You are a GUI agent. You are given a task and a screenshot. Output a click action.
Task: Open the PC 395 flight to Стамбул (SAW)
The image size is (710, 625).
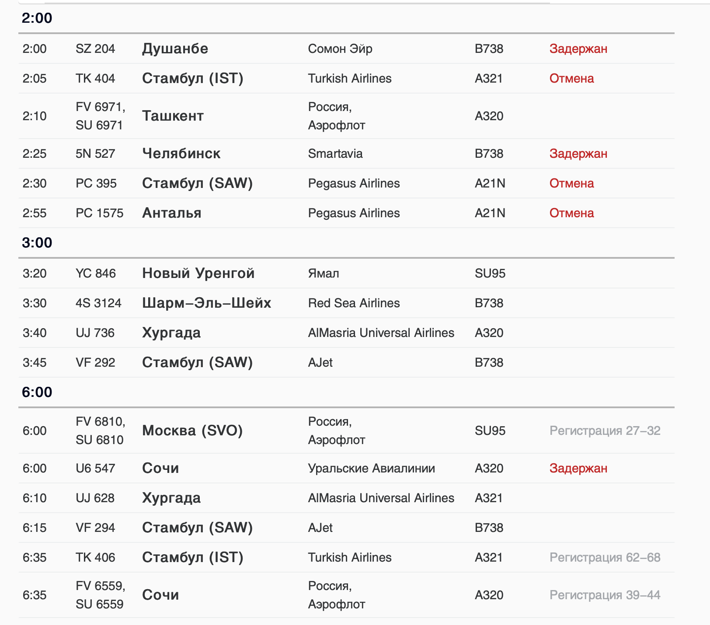coord(197,183)
